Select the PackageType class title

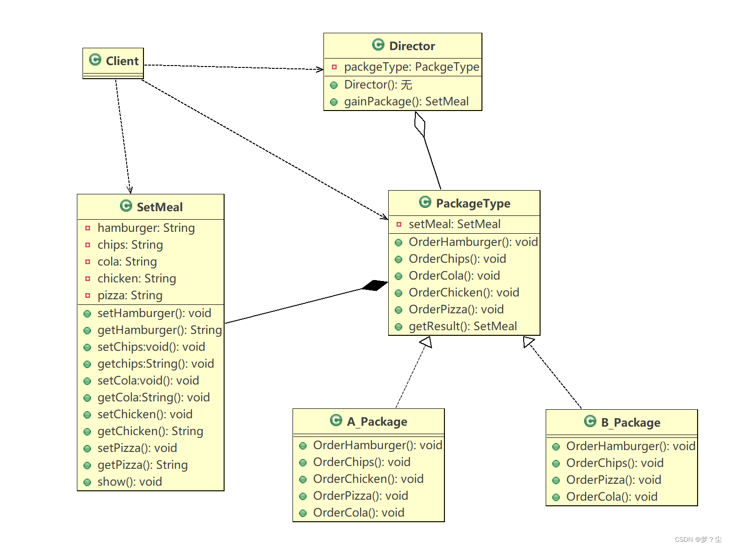tap(473, 204)
